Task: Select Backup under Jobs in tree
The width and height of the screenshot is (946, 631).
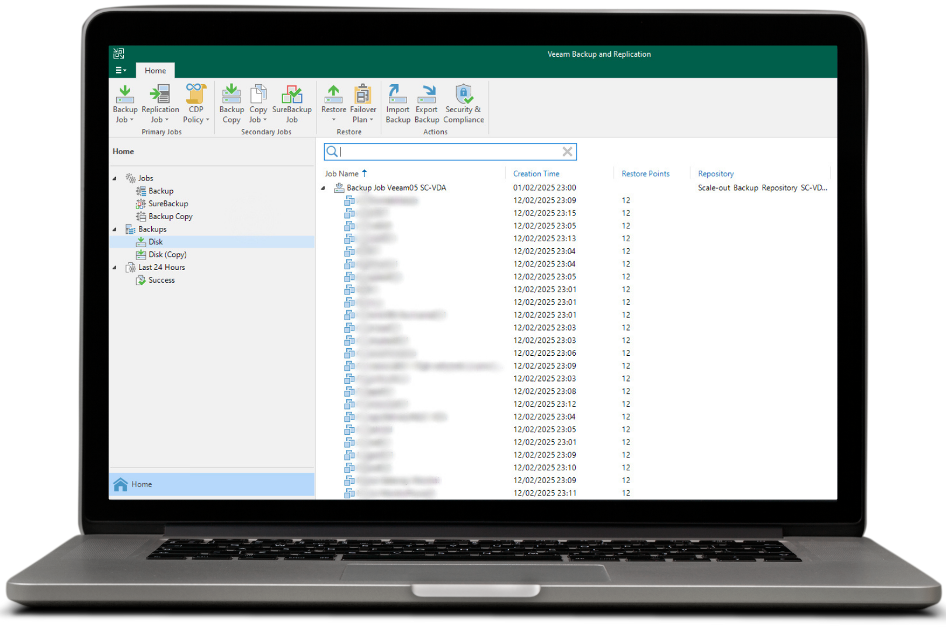Action: point(161,191)
